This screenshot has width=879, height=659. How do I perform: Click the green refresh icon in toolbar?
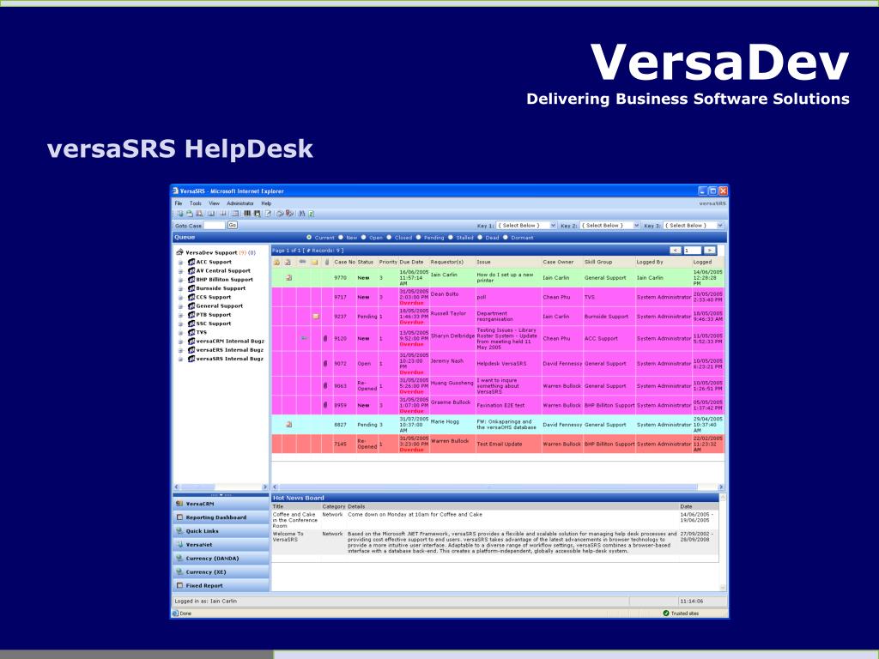tap(311, 214)
